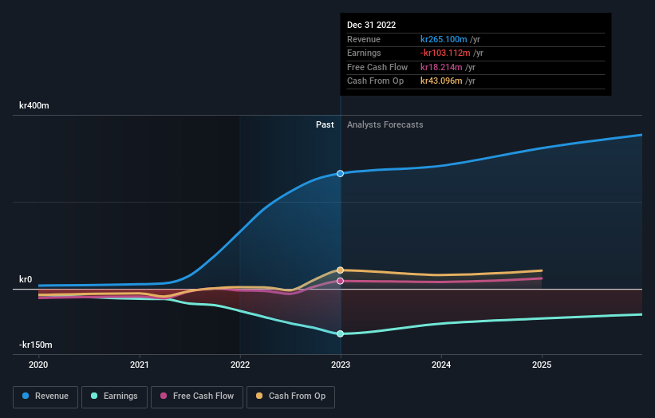The width and height of the screenshot is (655, 418).
Task: Toggle the Cash From Op legend button
Action: coord(290,396)
